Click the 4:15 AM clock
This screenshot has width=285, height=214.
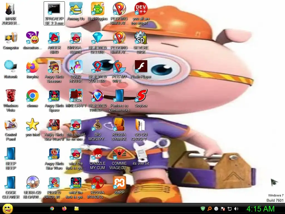click(260, 209)
